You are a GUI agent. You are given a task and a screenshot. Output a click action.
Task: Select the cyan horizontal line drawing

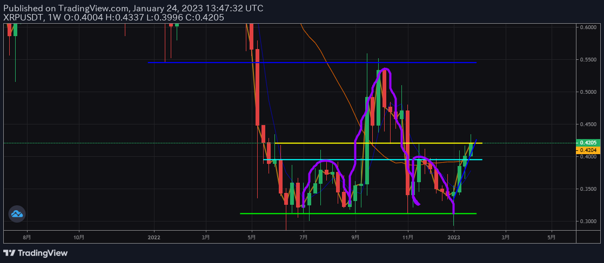(372, 159)
